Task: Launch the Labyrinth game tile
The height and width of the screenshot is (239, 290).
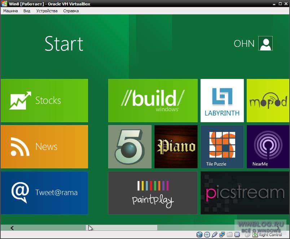Action: click(222, 101)
